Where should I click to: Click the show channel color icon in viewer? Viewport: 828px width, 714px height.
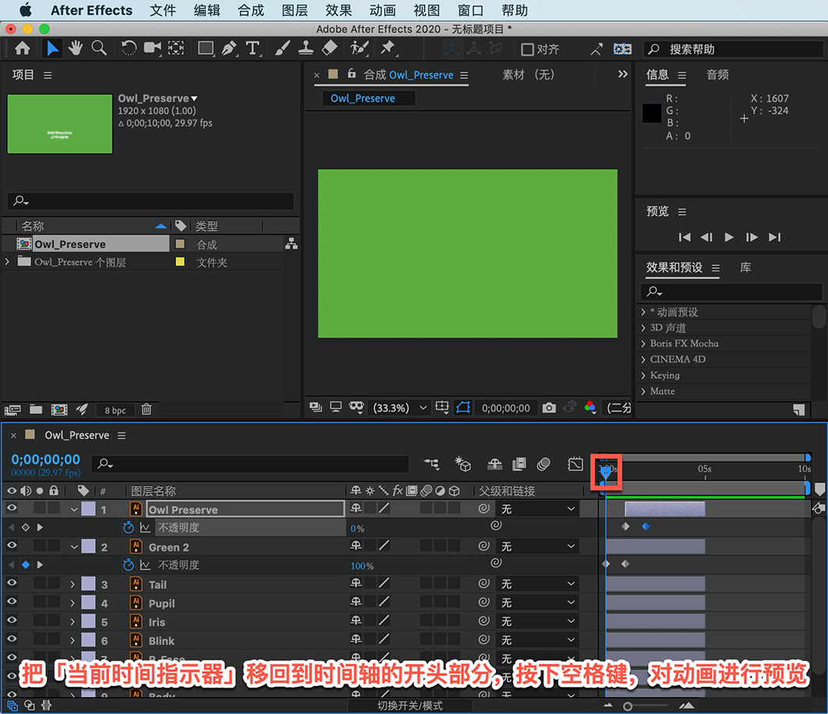[590, 408]
